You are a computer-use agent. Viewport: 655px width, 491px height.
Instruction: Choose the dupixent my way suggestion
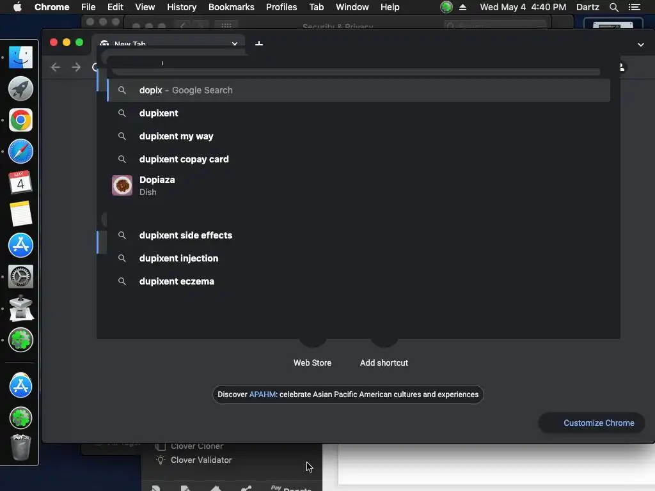point(359,136)
